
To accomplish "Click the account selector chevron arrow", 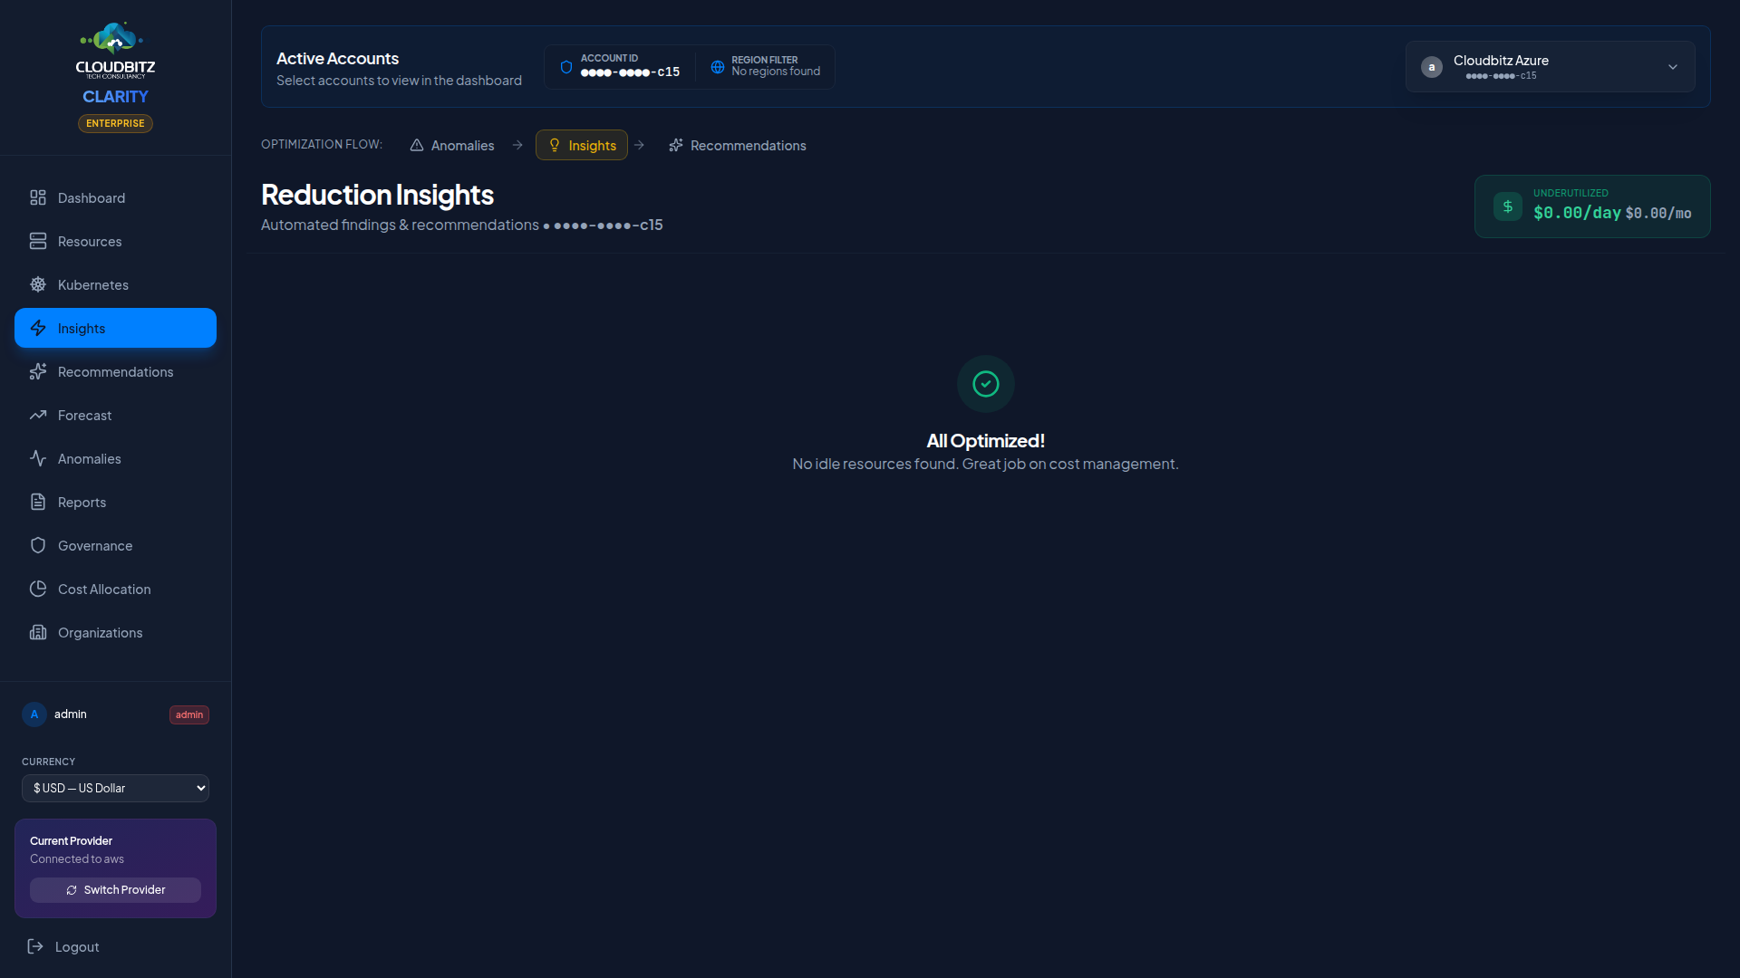I will click(1672, 67).
